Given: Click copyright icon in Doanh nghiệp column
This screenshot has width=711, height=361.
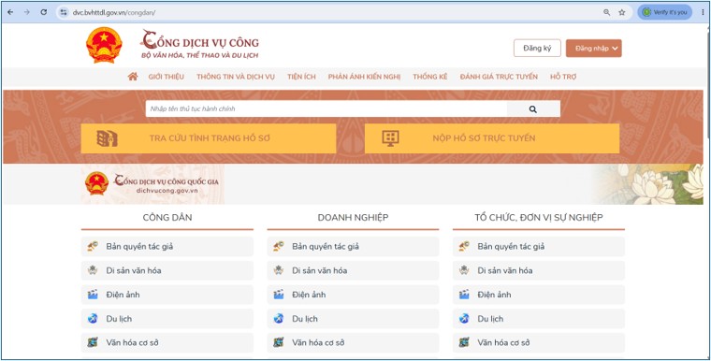Looking at the screenshot, I should pyautogui.click(x=279, y=247).
